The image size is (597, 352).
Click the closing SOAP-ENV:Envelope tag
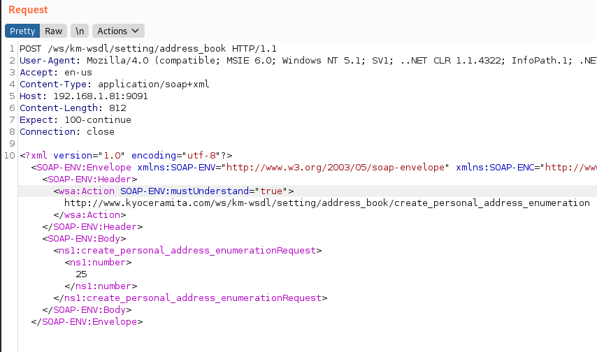point(87,322)
